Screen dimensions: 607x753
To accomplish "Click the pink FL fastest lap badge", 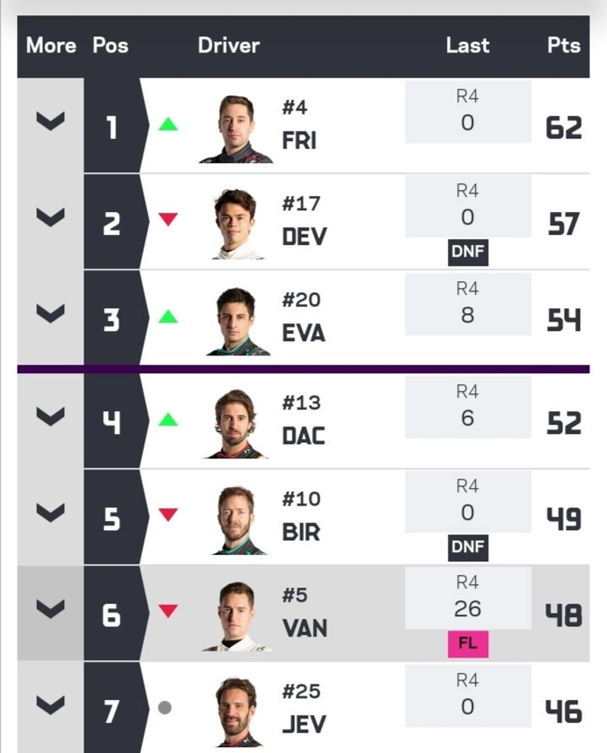I will [x=468, y=644].
